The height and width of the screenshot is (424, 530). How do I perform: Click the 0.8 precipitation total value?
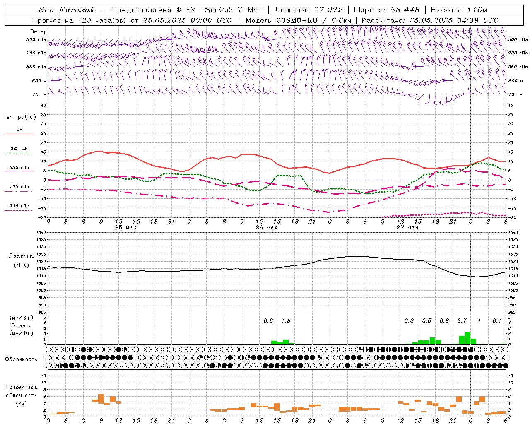444,321
